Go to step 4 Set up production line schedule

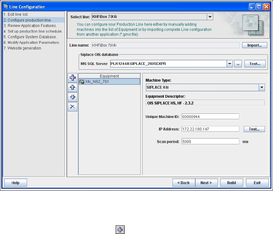[x=34, y=32]
